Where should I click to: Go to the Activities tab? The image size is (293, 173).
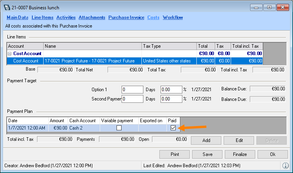click(66, 17)
